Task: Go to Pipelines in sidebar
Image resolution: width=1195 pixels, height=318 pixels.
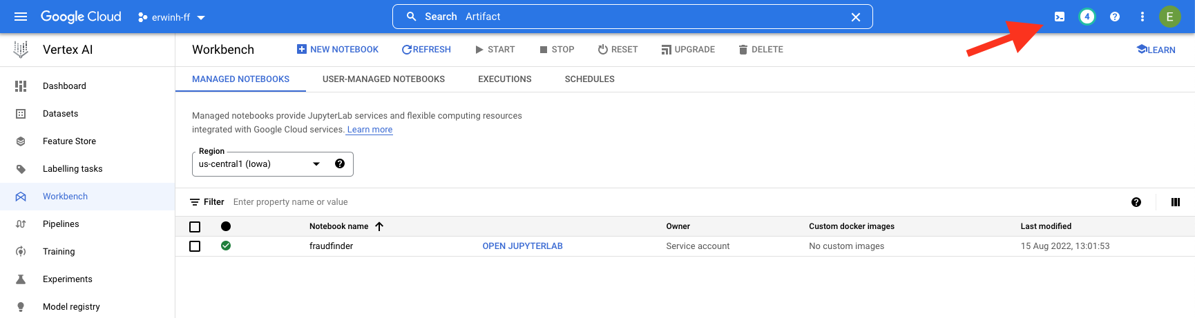Action: (61, 224)
